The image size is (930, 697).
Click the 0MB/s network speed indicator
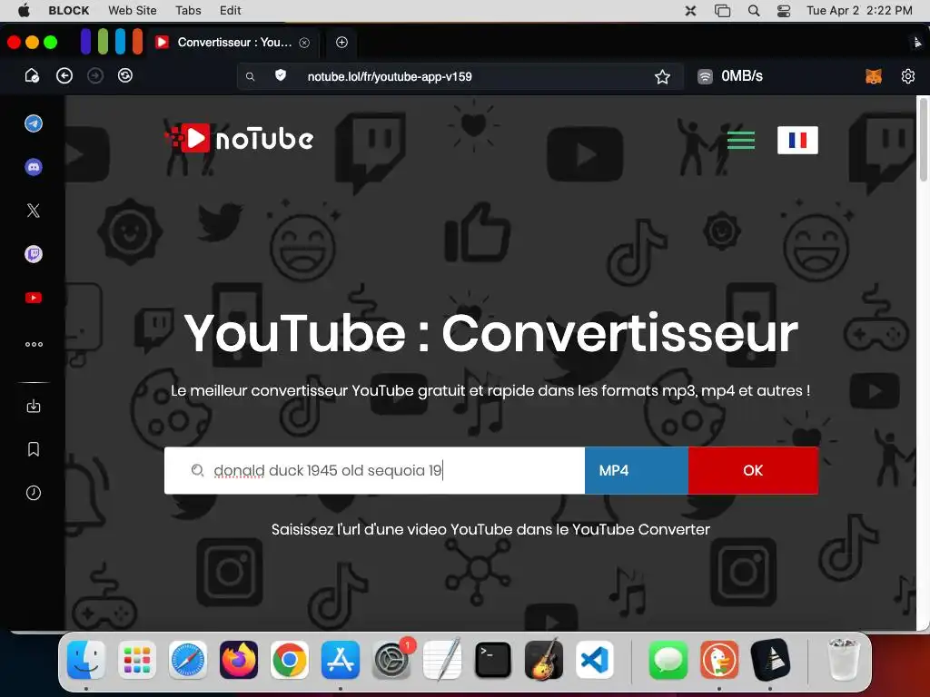coord(729,76)
